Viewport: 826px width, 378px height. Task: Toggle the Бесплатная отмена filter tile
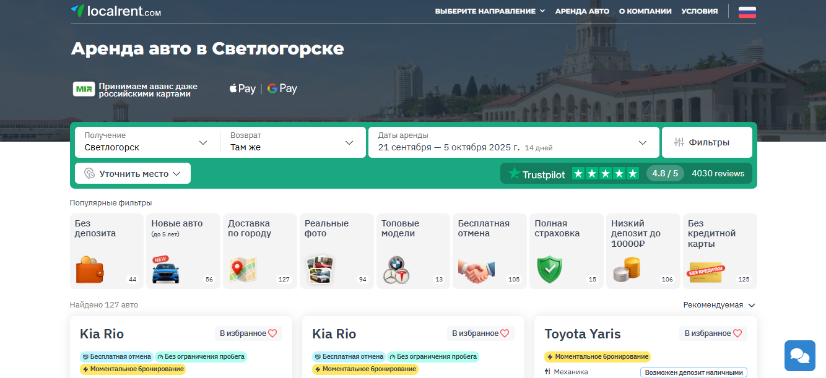click(489, 251)
